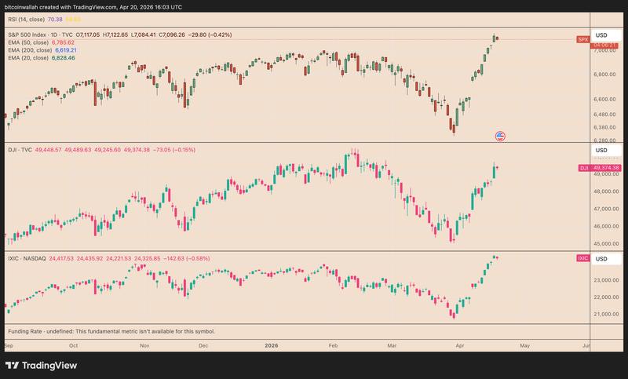Click the Mar label on time axis

[x=392, y=345]
